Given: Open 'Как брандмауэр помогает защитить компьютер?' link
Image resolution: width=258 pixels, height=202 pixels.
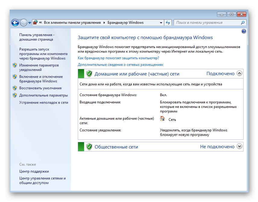Looking at the screenshot, I should click(x=118, y=58).
